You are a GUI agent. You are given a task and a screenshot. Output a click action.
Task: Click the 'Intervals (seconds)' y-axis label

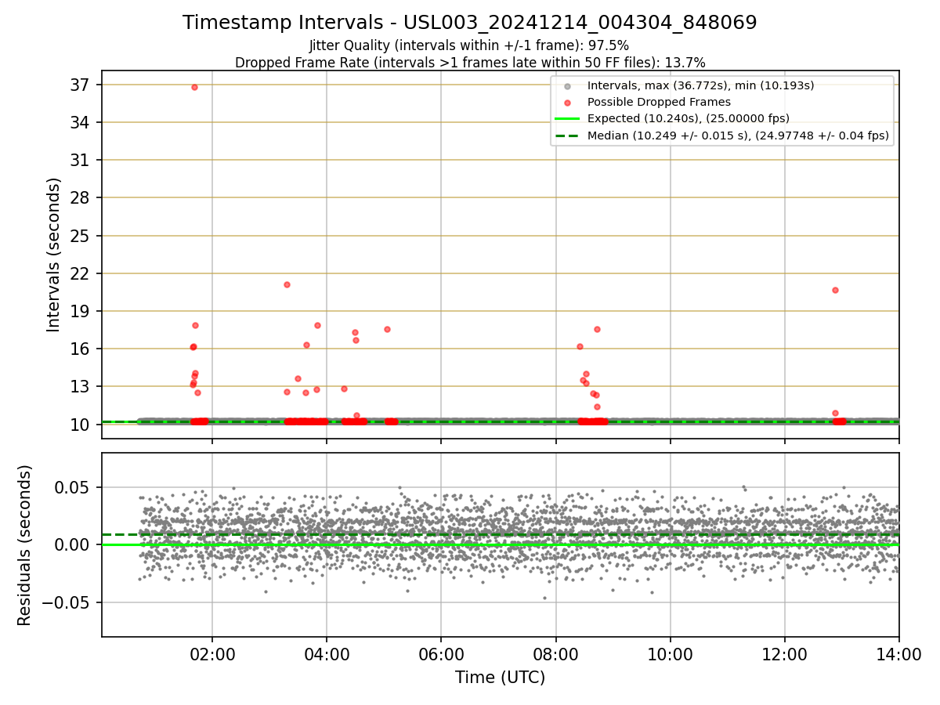[53, 255]
